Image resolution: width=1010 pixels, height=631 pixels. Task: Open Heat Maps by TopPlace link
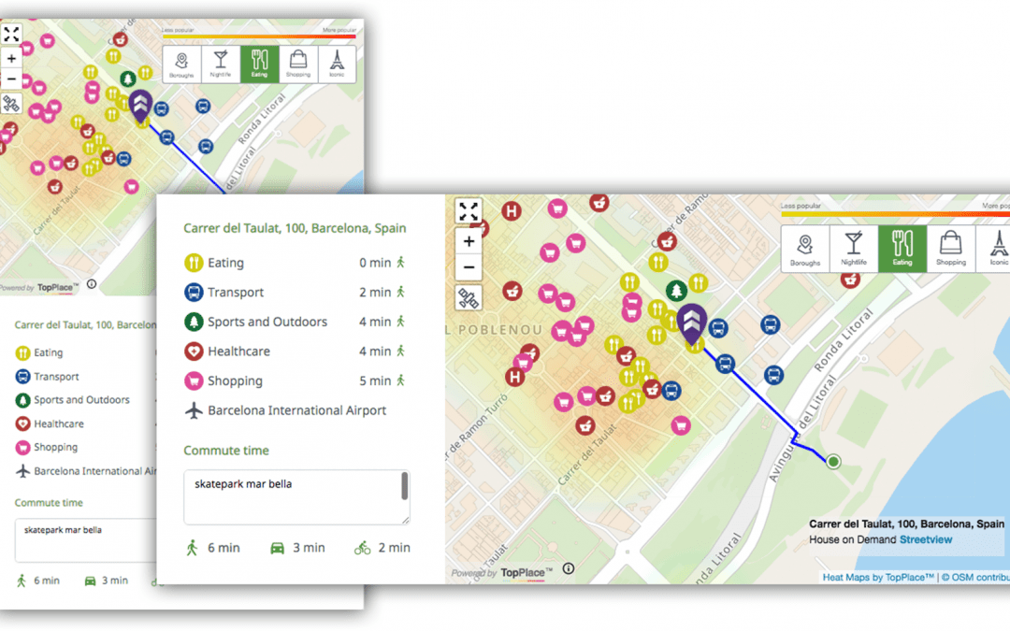tap(878, 578)
